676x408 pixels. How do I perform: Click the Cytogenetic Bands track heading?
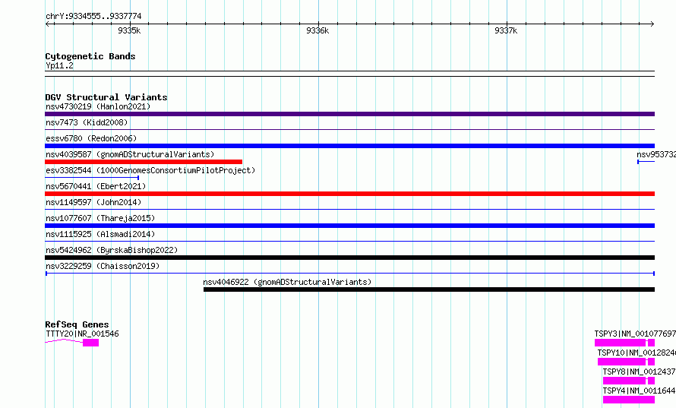(x=90, y=56)
